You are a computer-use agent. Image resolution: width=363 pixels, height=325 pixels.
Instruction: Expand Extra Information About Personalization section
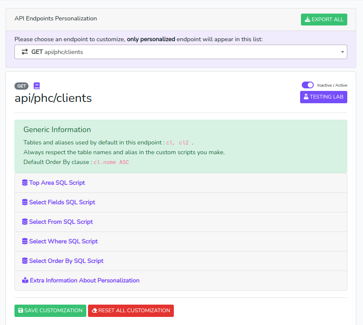[85, 280]
